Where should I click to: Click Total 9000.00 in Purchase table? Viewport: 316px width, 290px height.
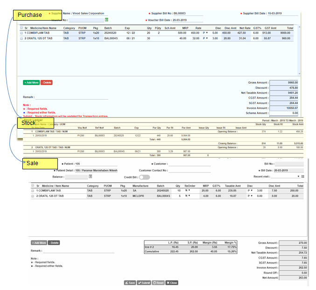pos(285,33)
